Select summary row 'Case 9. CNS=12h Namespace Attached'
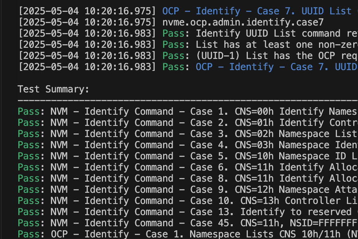The width and height of the screenshot is (358, 239). [188, 190]
